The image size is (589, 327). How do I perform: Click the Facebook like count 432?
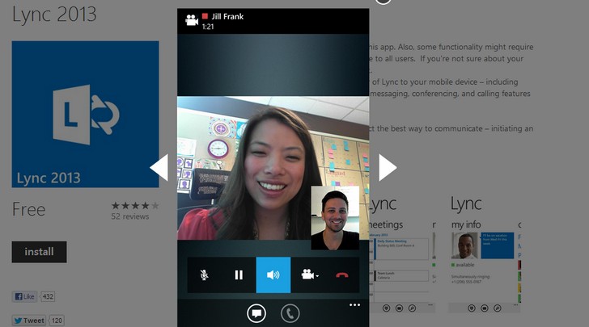click(x=48, y=296)
